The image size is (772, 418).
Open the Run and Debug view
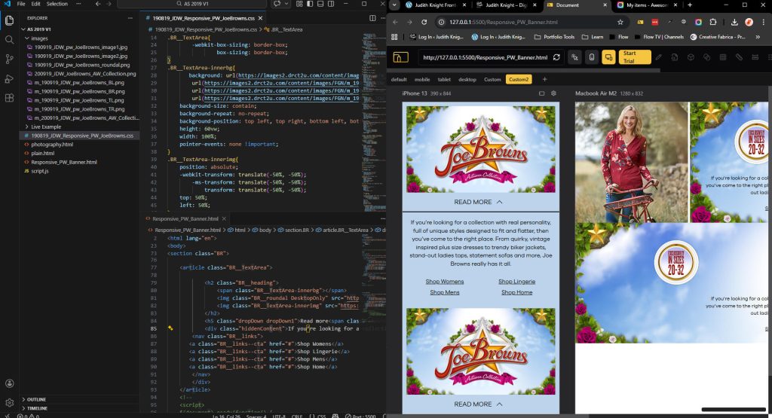[9, 78]
